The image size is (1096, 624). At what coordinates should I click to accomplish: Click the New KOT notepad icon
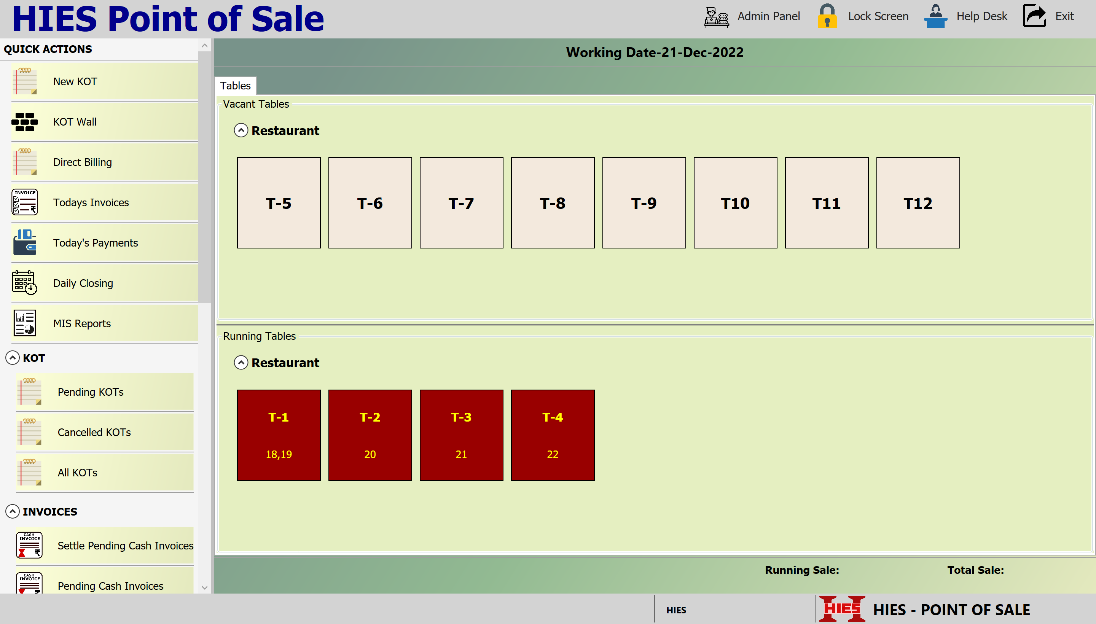coord(25,81)
